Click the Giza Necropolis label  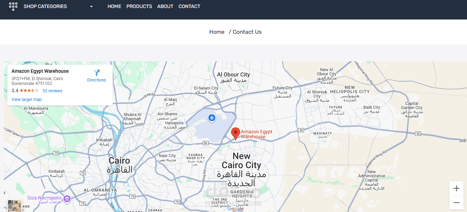pos(44,199)
